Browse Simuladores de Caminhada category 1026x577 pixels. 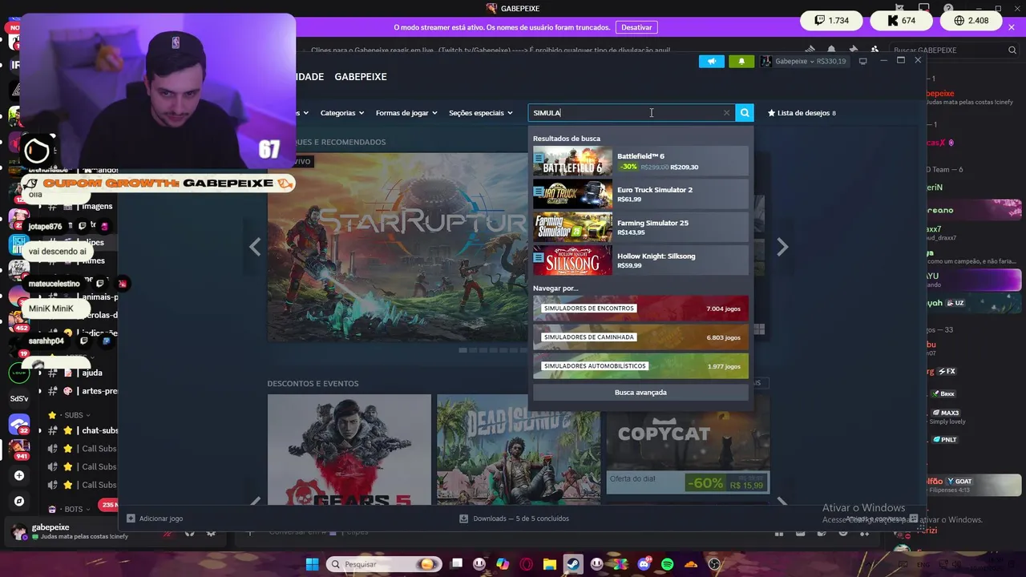click(x=640, y=337)
